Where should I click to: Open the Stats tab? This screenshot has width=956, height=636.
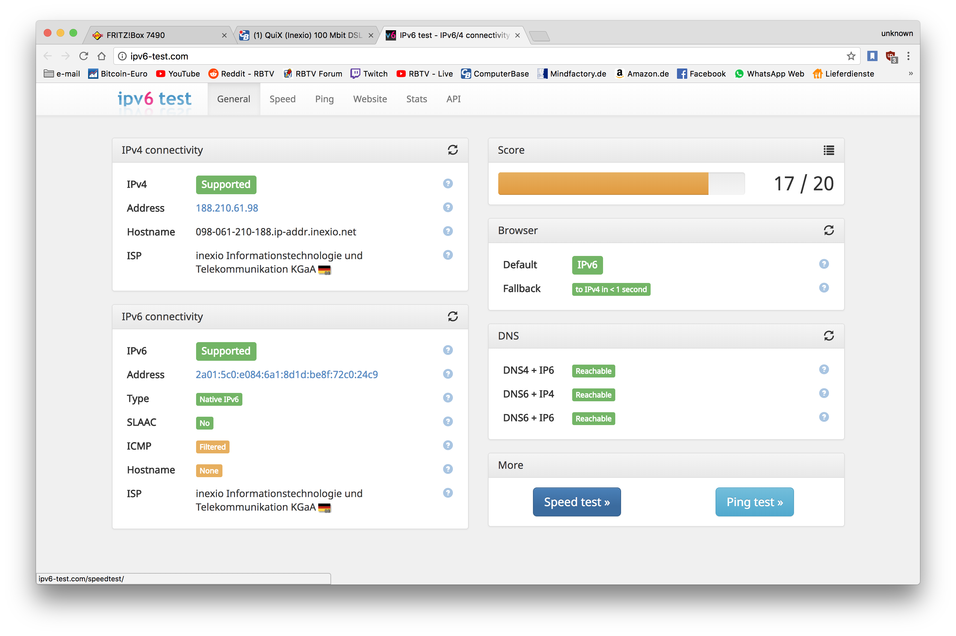416,99
